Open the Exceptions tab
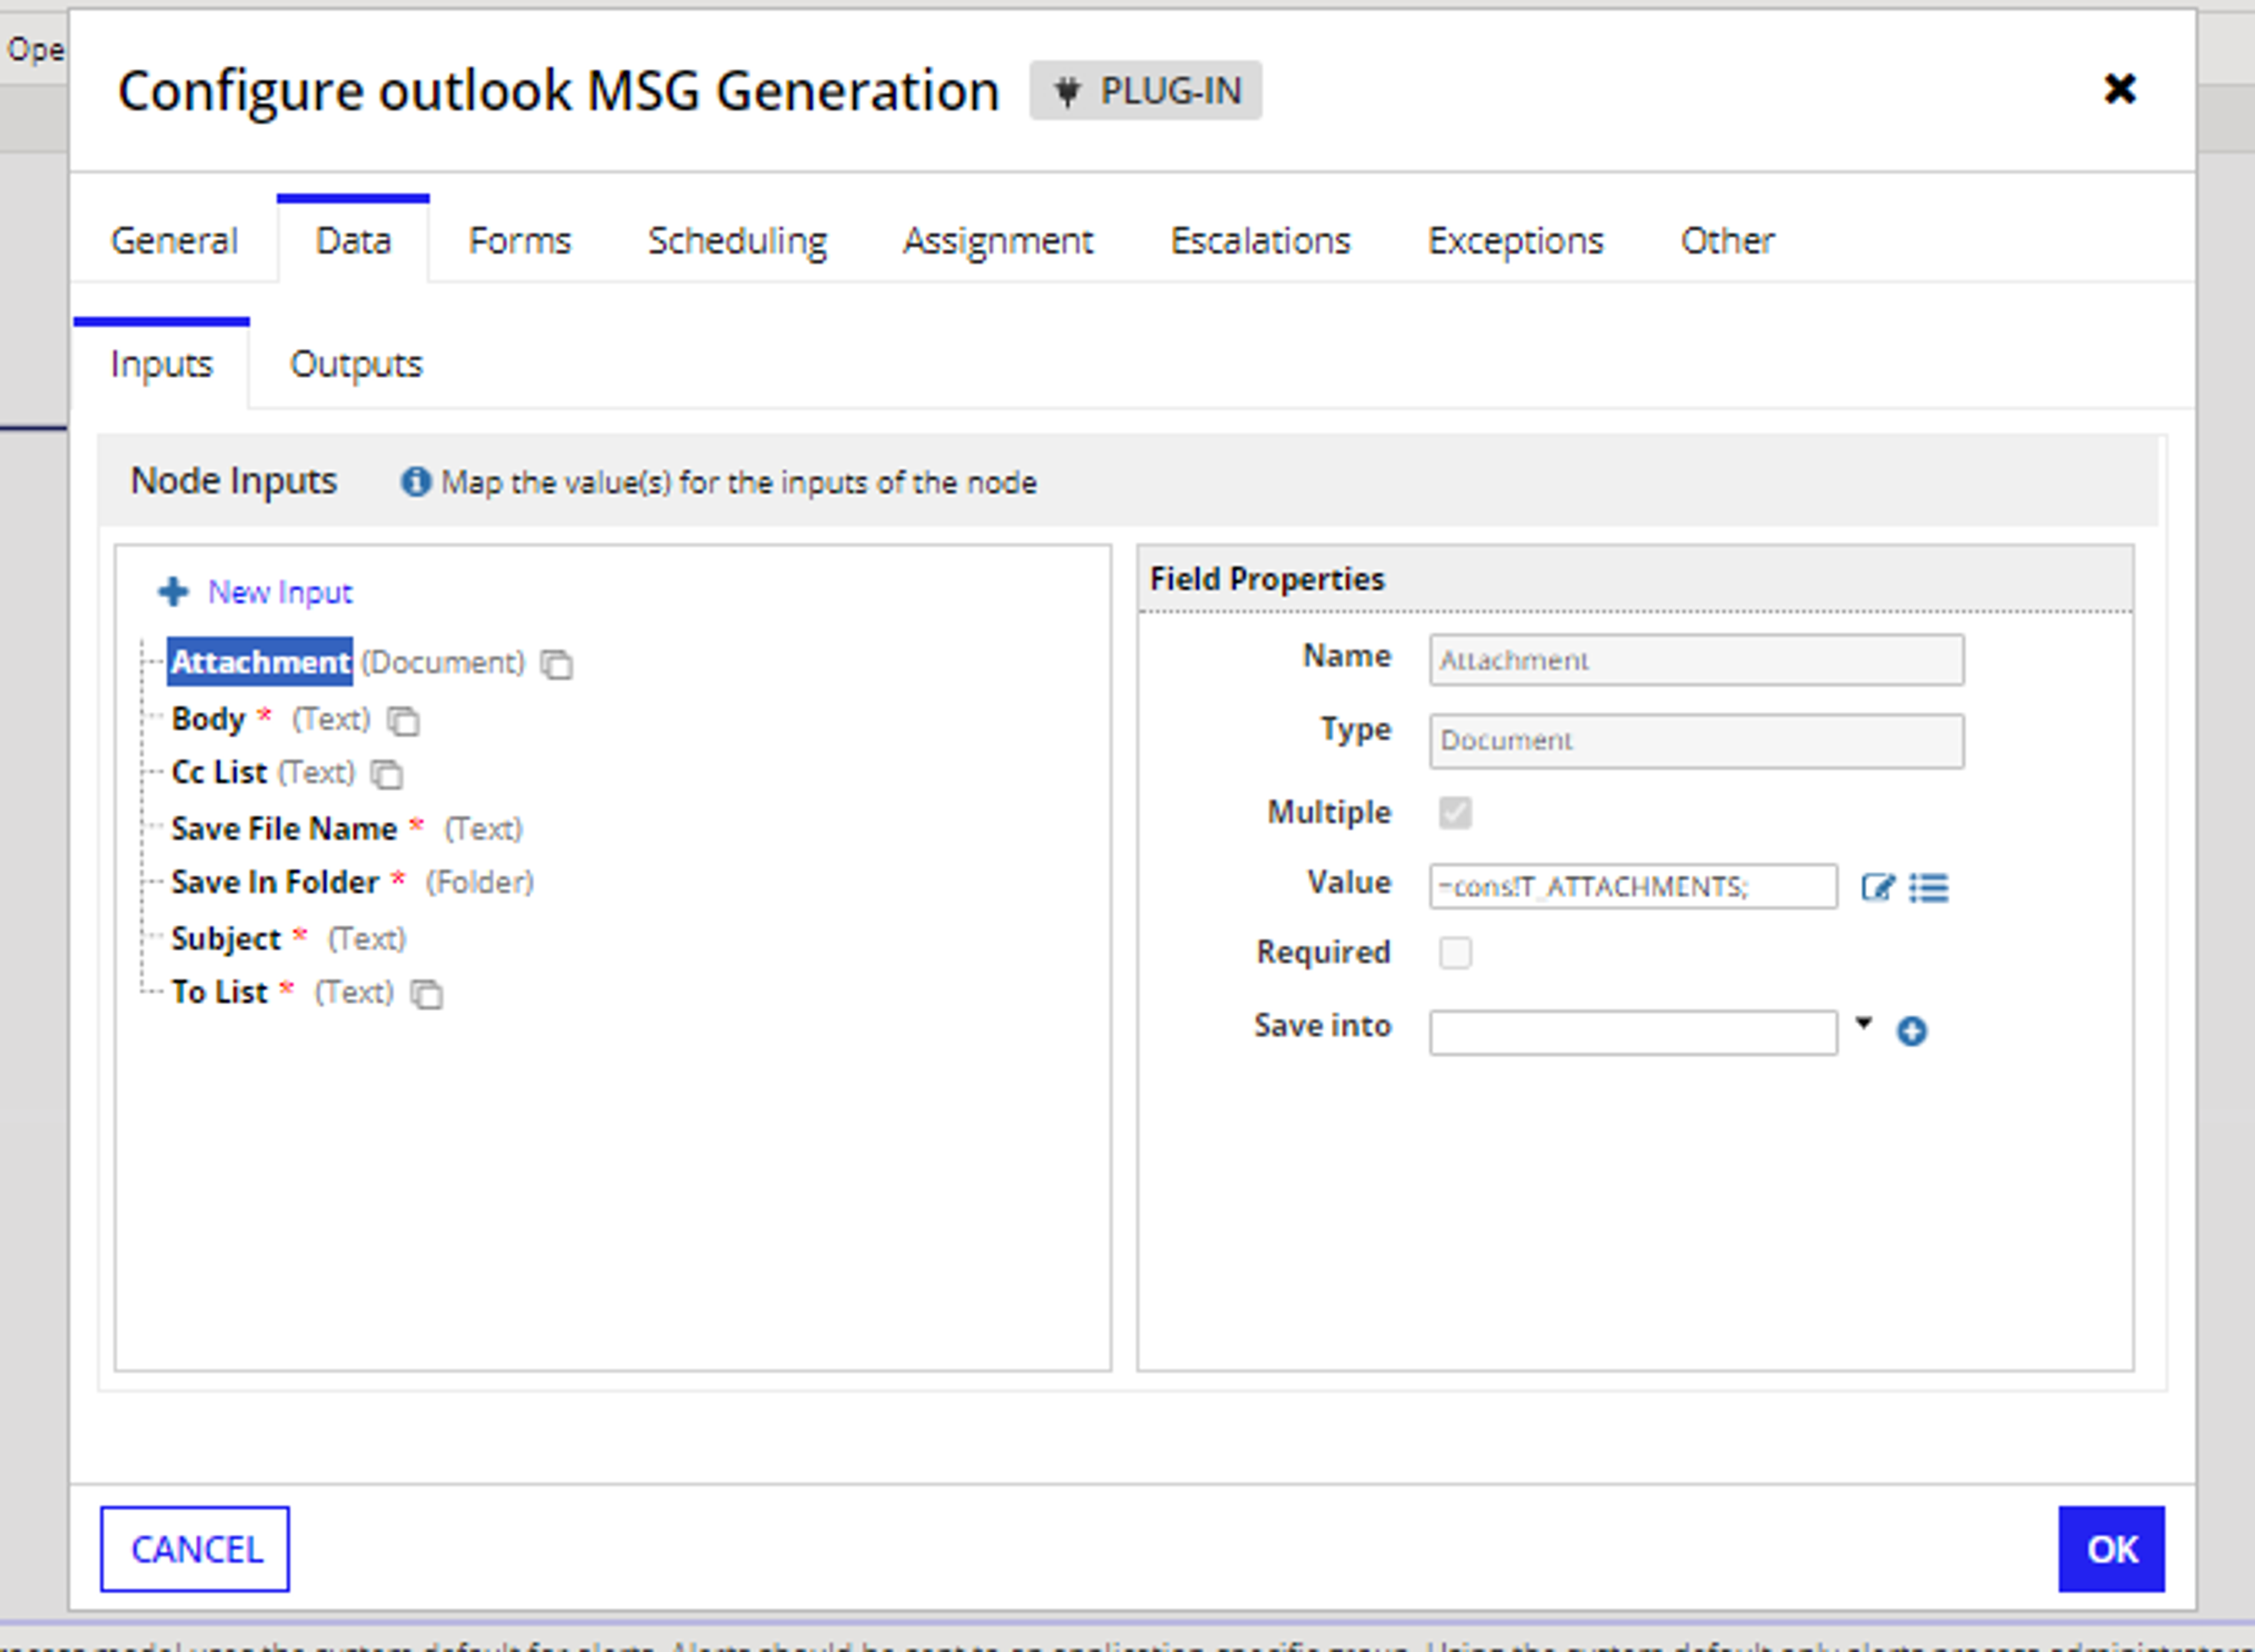 pyautogui.click(x=1515, y=241)
